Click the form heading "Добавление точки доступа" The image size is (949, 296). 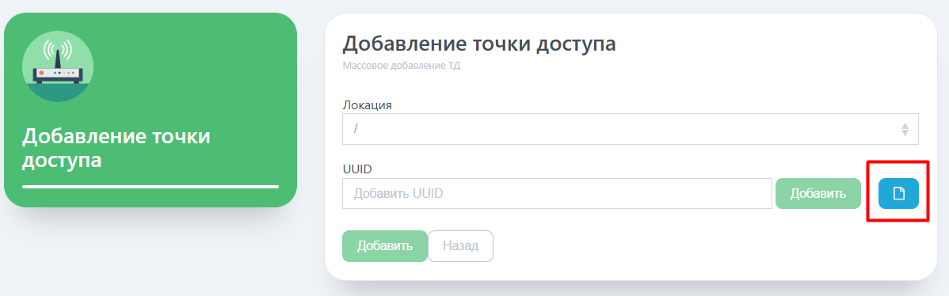tap(479, 44)
